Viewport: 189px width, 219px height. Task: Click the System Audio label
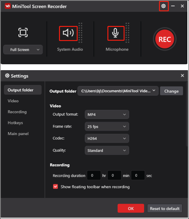coord(70,49)
